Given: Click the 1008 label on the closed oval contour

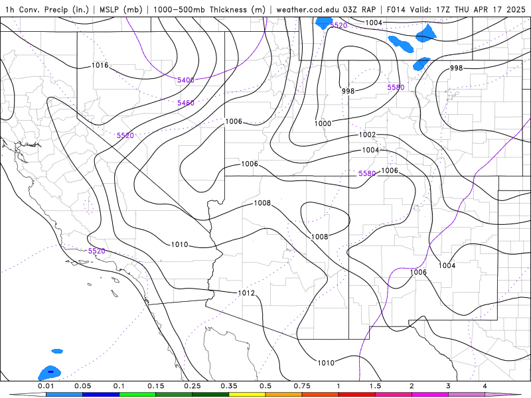Looking at the screenshot, I should click(x=319, y=237).
